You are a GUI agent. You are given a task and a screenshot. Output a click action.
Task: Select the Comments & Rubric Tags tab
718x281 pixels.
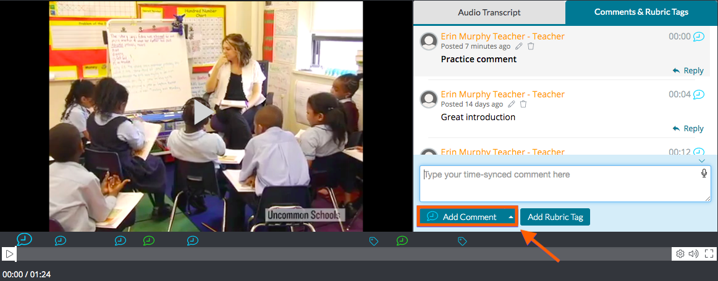coord(641,12)
